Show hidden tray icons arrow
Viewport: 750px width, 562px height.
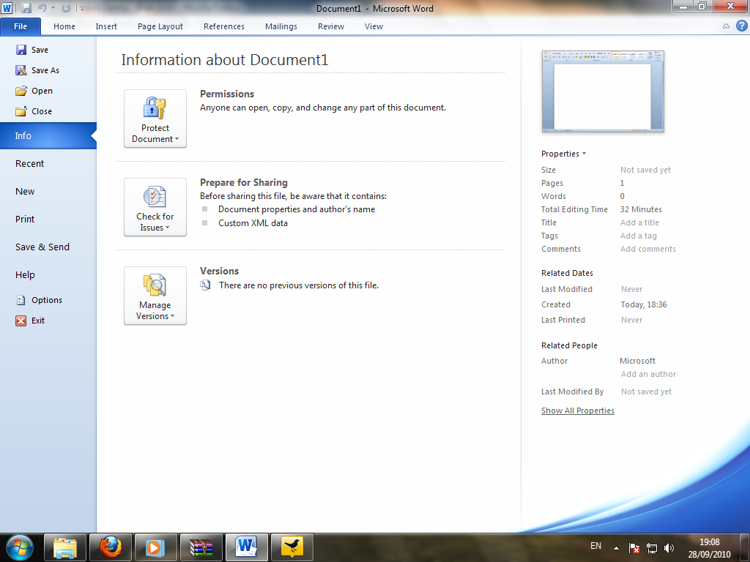click(617, 548)
